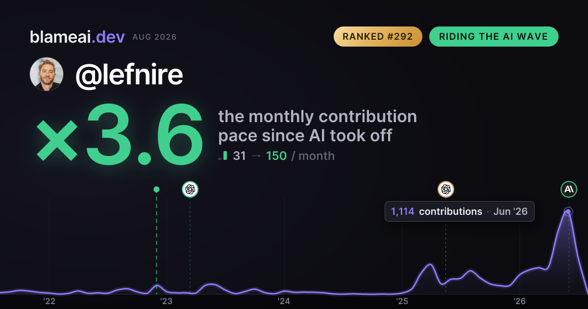Select the '24 label on the time axis
Viewport: 588px width, 309px height.
pos(284,301)
